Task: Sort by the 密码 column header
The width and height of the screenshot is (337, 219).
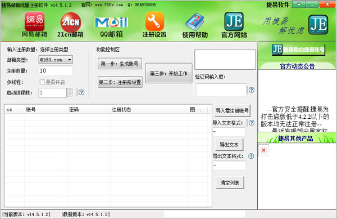Action: pos(89,110)
